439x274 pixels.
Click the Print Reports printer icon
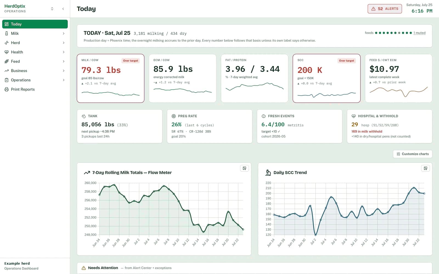tap(7, 89)
